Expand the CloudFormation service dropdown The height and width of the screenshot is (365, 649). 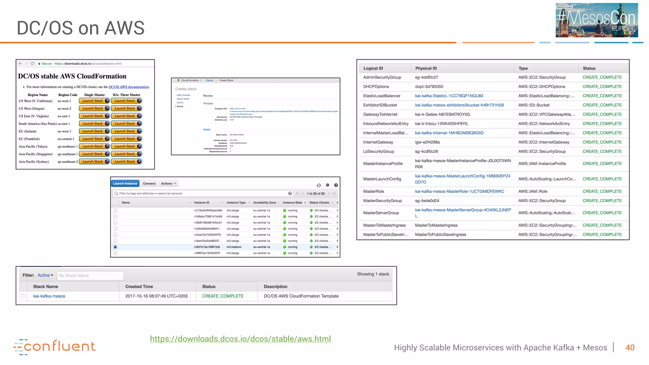click(x=201, y=80)
